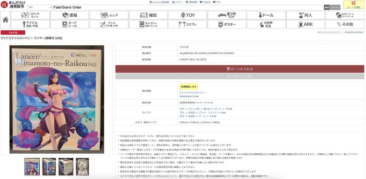Click the Fate/Grand Order search field
Image resolution: width=366 pixels, height=179 pixels.
click(188, 7)
